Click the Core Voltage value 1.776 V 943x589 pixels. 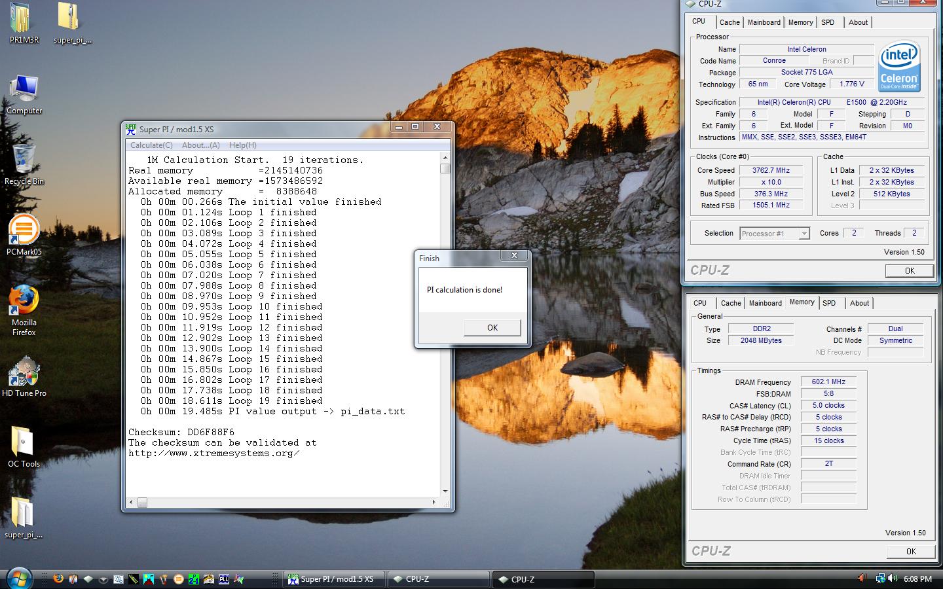[x=851, y=84]
